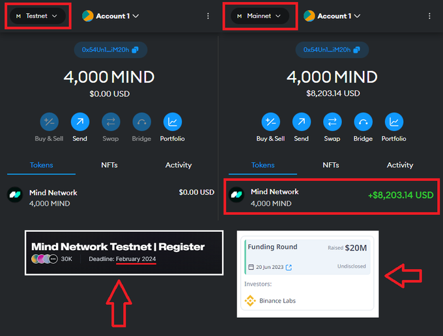443x336 pixels.
Task: Click Account 1 avatar in Mainnet wallet
Action: click(309, 16)
